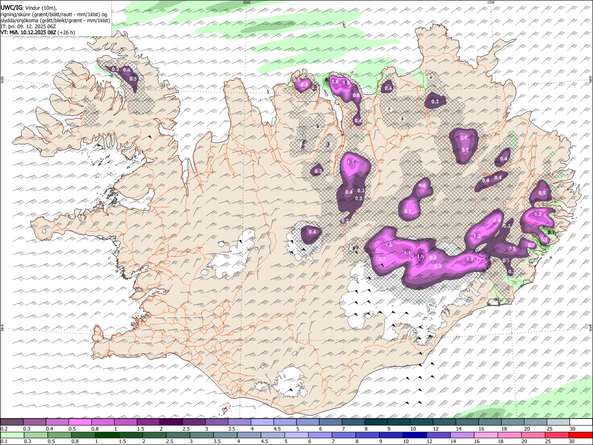Click the snow legend swatch starting at 1.5
This screenshot has height=445, width=593.
[x=148, y=422]
